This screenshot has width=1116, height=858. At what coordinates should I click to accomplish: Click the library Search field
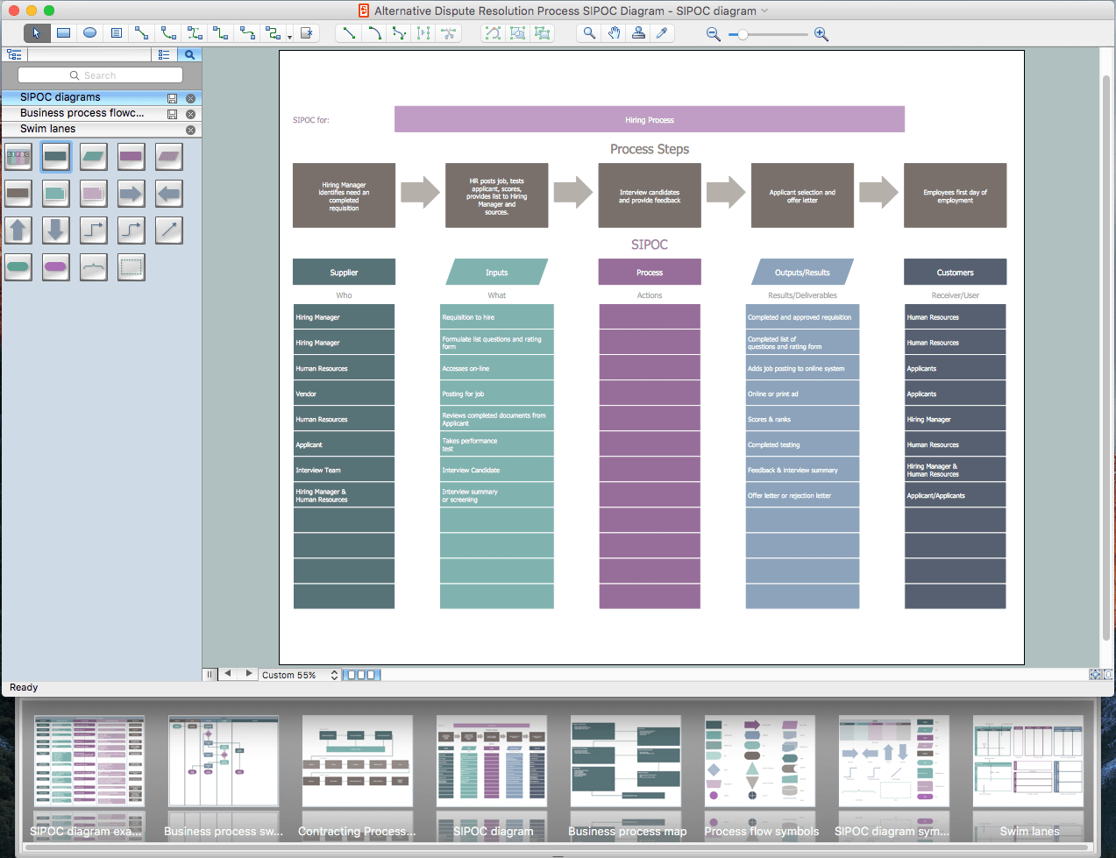pos(100,75)
